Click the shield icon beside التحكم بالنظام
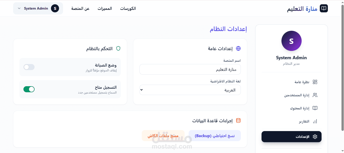The image size is (344, 153). click(x=118, y=48)
